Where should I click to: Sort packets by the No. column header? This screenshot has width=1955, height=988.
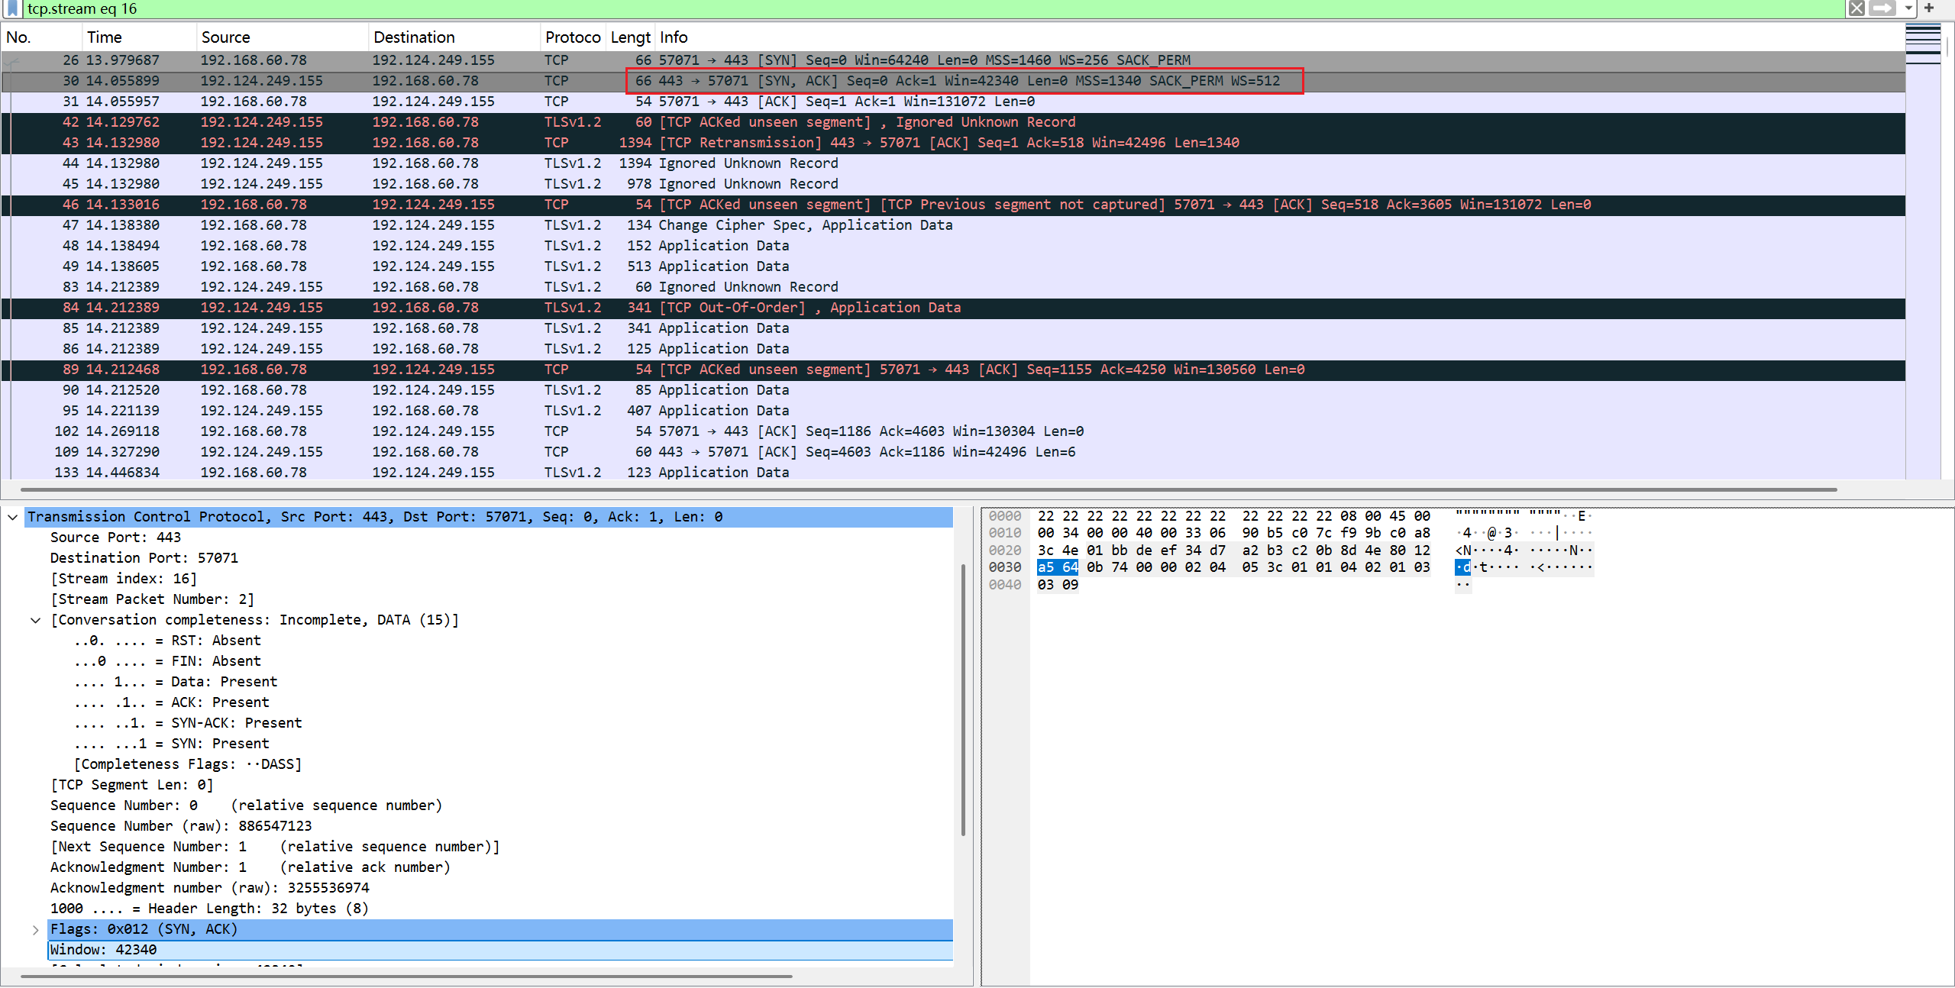(x=41, y=37)
